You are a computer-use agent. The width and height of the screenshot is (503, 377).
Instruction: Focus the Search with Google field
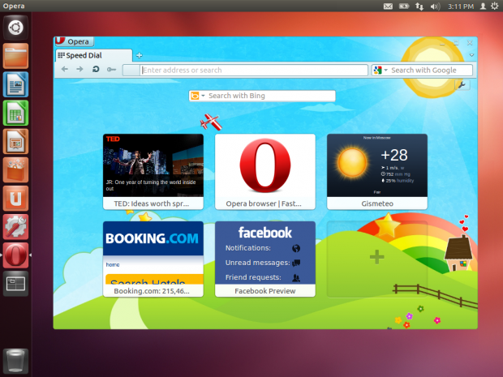431,71
